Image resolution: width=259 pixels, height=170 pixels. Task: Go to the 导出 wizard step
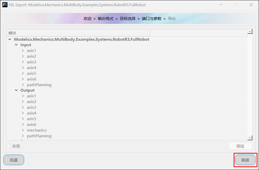(x=172, y=19)
